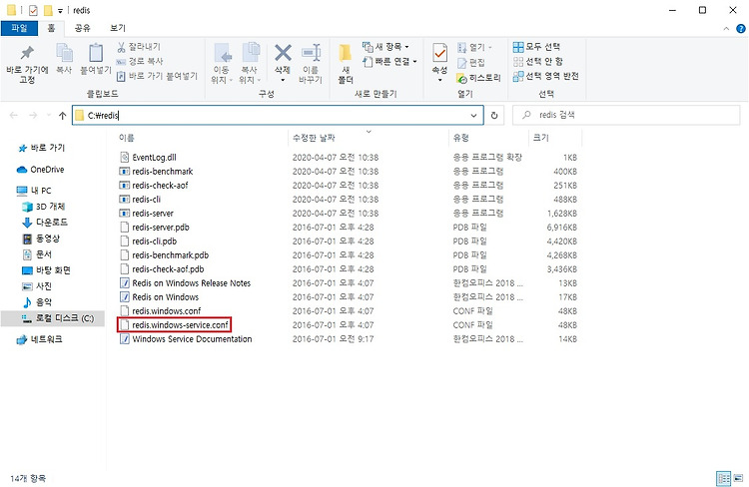749x487 pixels.
Task: Open Downloads 다운로드 in sidebar
Action: pos(45,222)
